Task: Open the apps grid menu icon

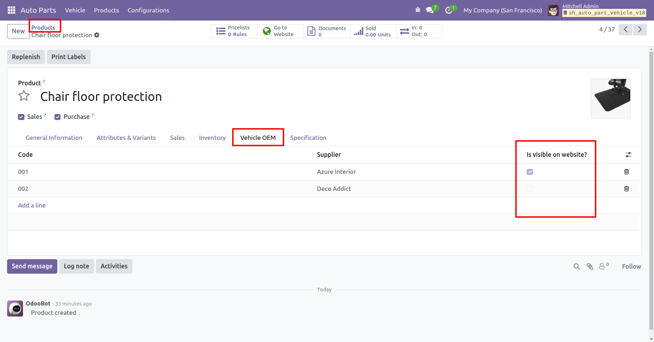Action: pos(11,10)
